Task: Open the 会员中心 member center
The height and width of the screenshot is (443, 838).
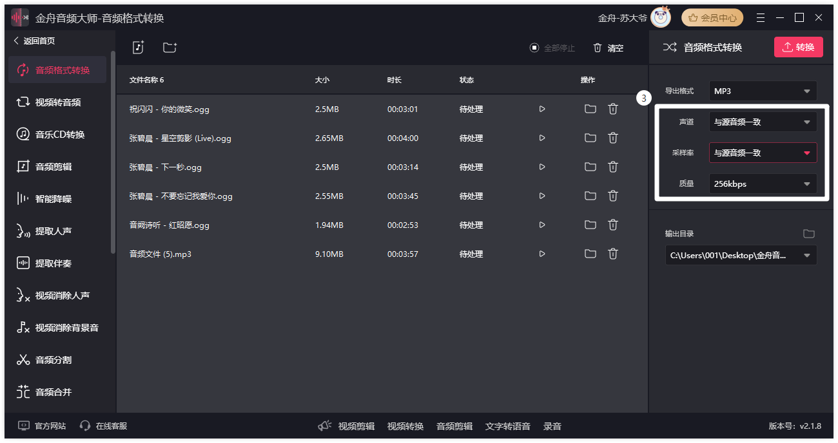Action: pos(712,17)
